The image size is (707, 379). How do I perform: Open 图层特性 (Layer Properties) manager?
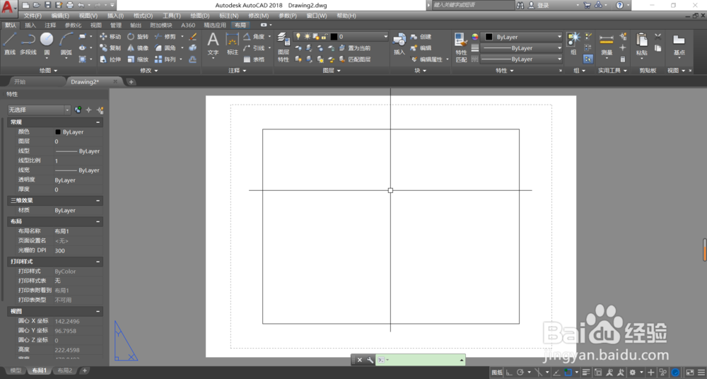[284, 47]
